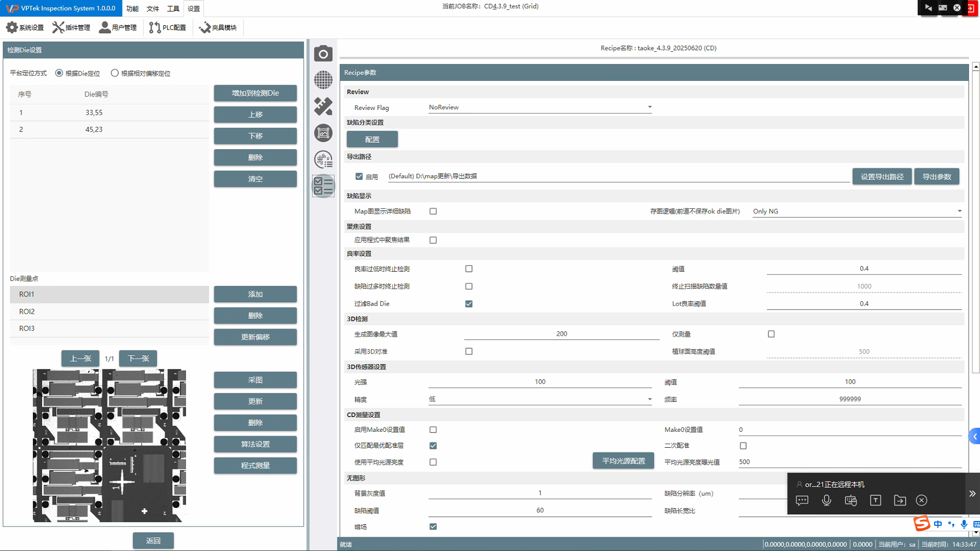Click the VPTek application logo
This screenshot has height=551, width=980.
[x=11, y=8]
